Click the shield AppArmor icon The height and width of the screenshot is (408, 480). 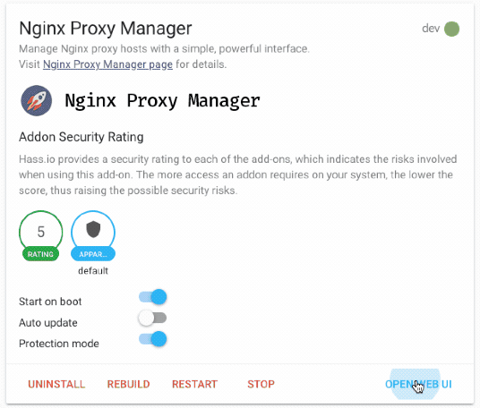(93, 230)
